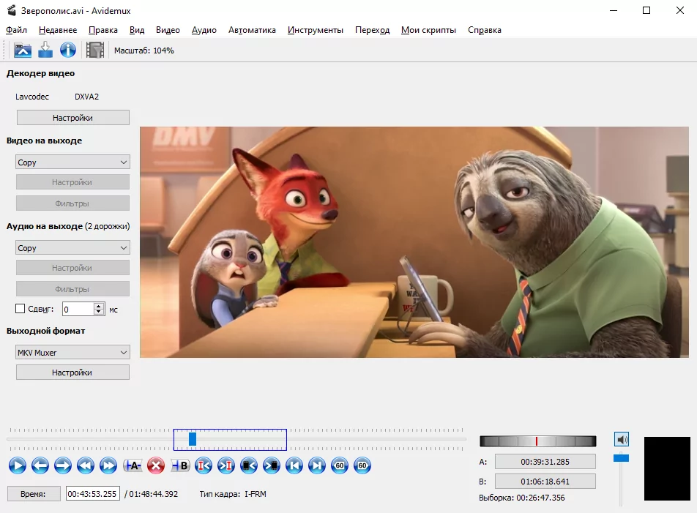This screenshot has height=513, width=697.
Task: Step backward 60 seconds icon
Action: pos(340,465)
